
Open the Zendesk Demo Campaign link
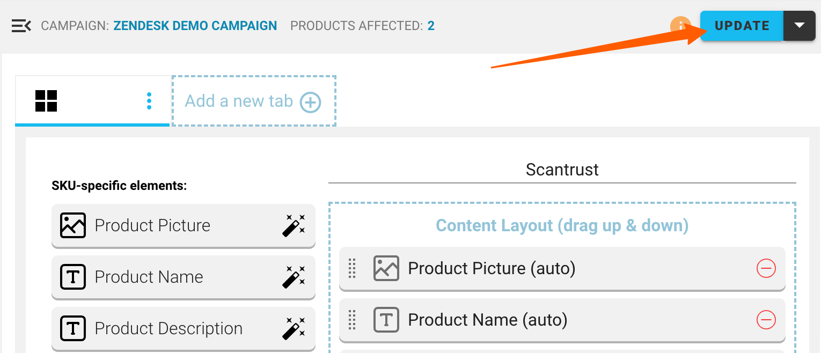(x=195, y=26)
